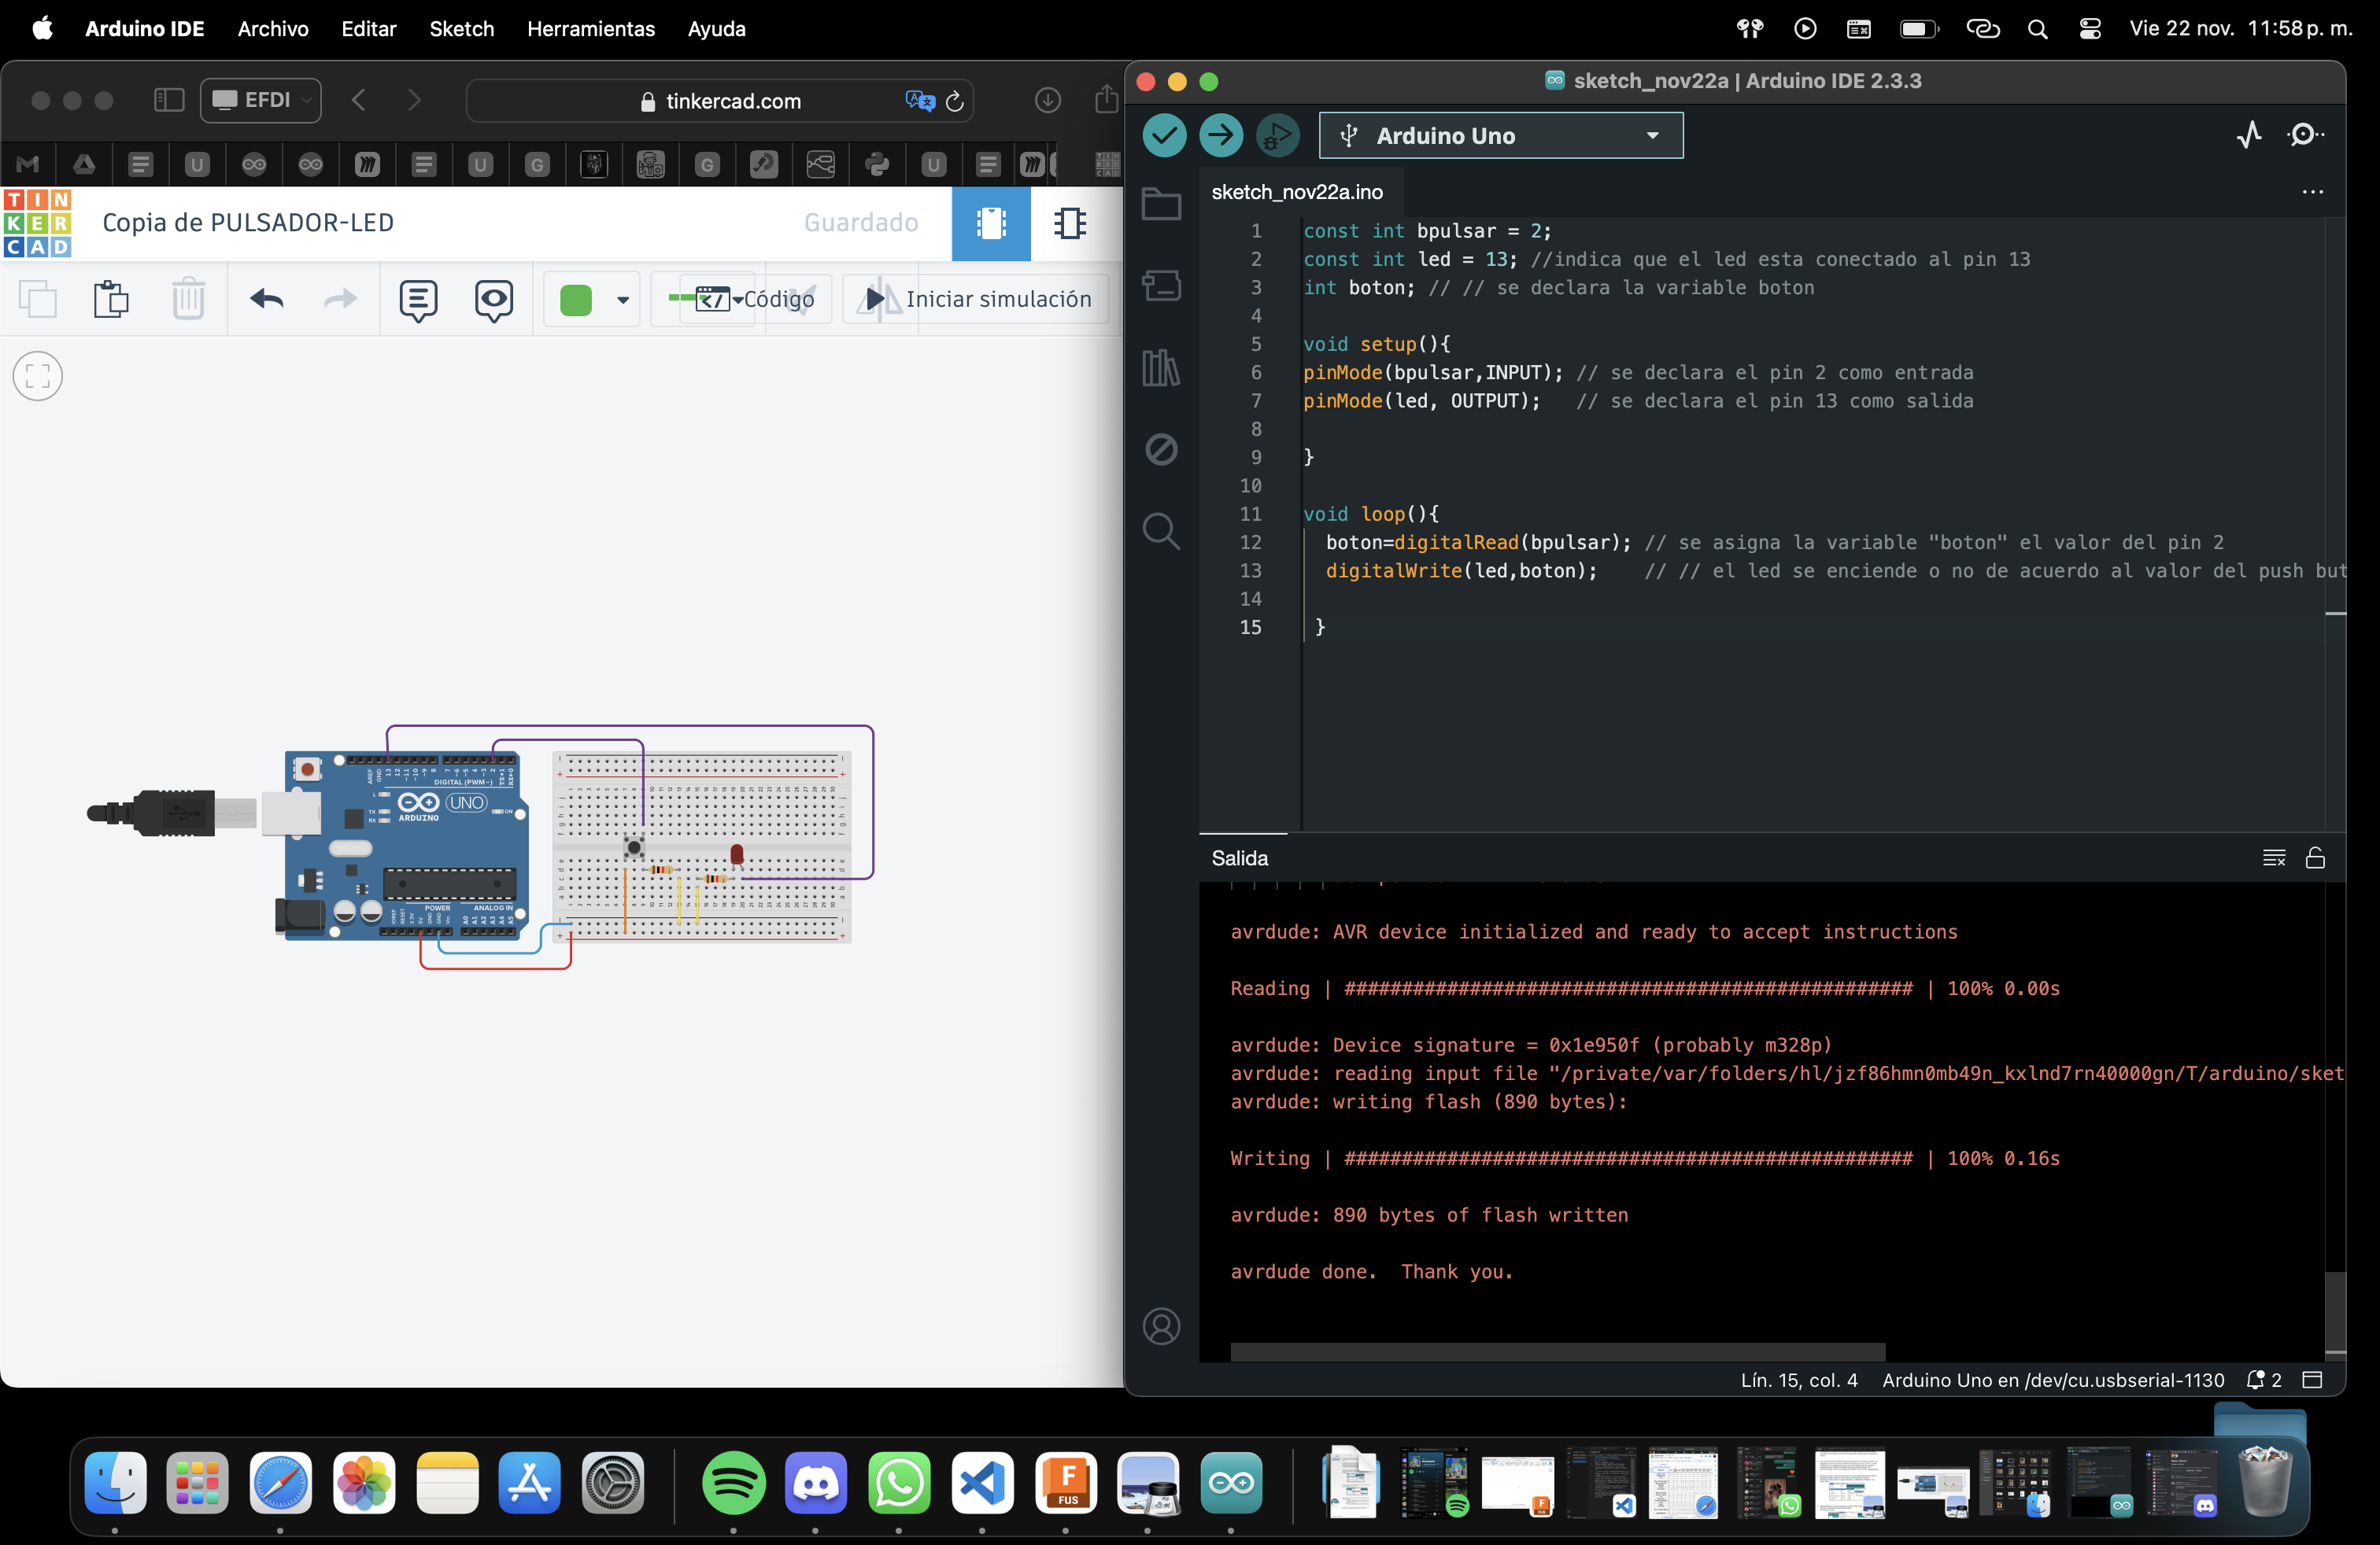Screen dimensions: 2380x1545
Task: Click the green wire color swatch
Action: [576, 300]
